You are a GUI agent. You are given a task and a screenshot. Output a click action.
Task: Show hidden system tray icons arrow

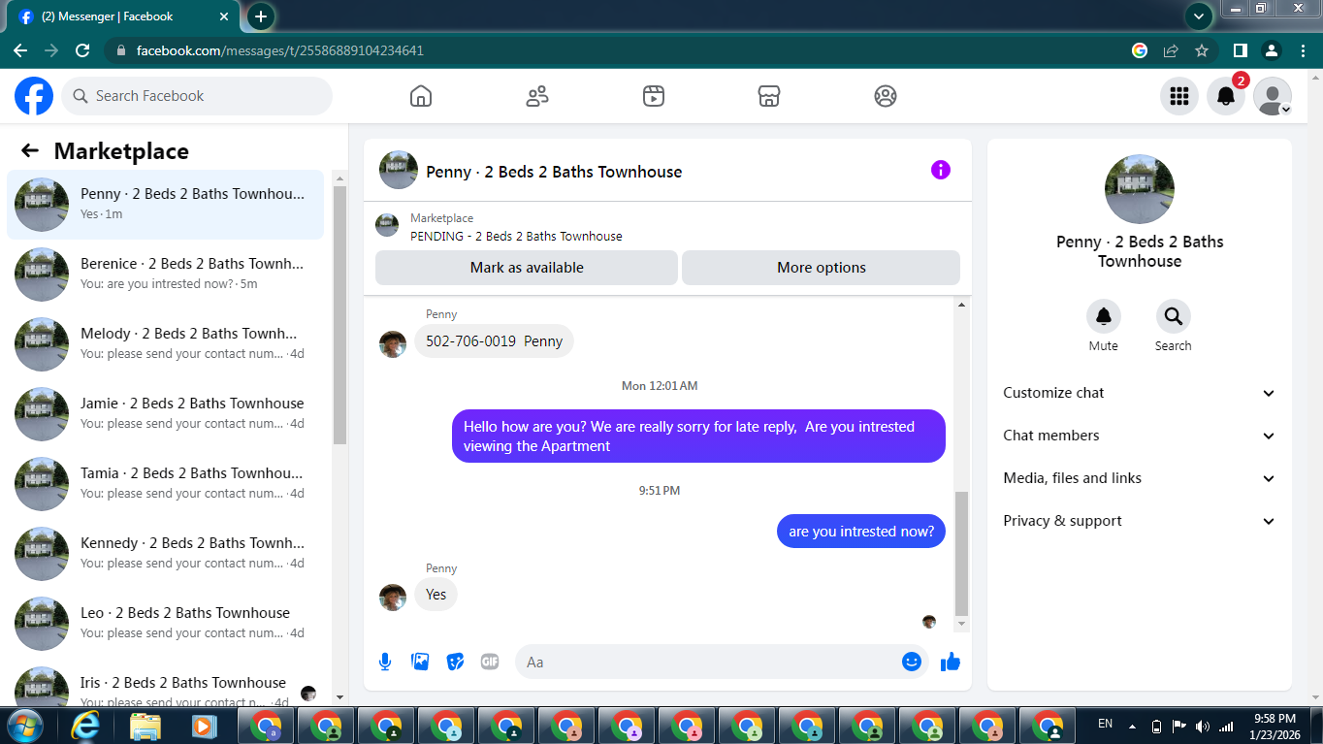[1132, 726]
